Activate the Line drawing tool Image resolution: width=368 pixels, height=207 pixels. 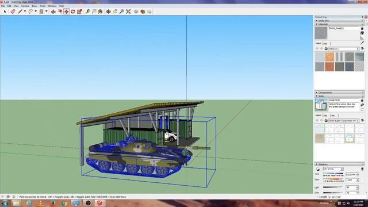click(x=20, y=11)
